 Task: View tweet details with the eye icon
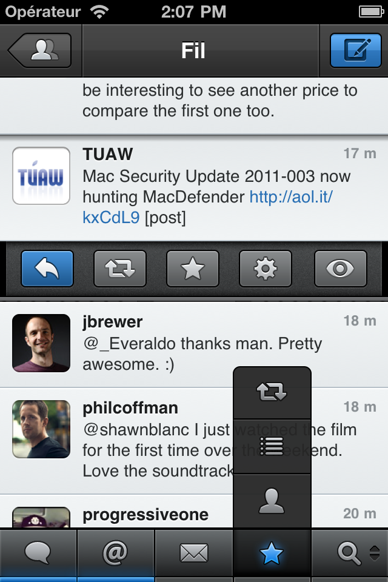coord(340,268)
